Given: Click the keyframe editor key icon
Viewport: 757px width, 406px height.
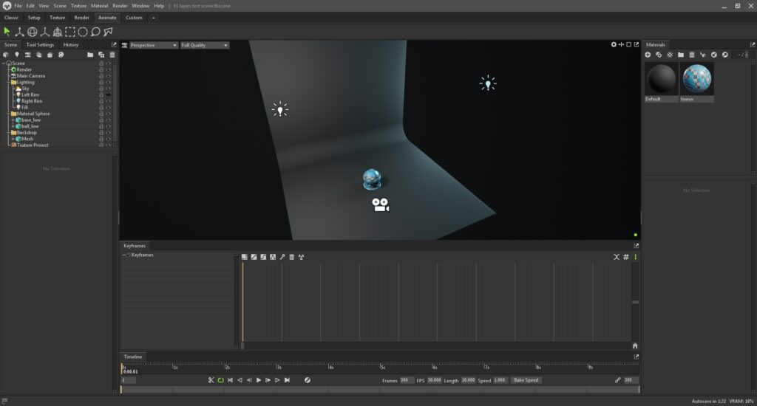Looking at the screenshot, I should point(282,257).
